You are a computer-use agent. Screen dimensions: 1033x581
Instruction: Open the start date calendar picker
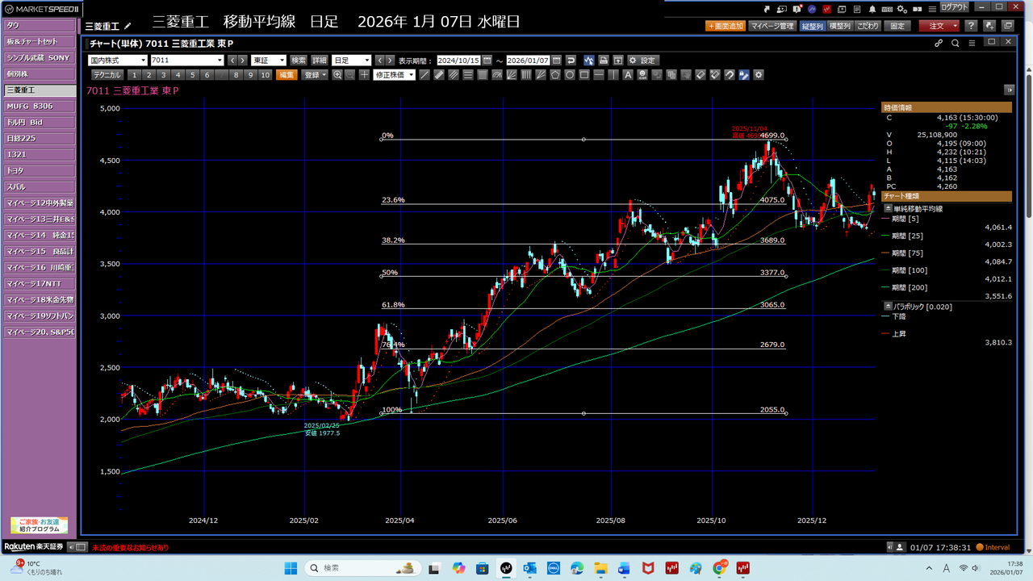point(487,61)
